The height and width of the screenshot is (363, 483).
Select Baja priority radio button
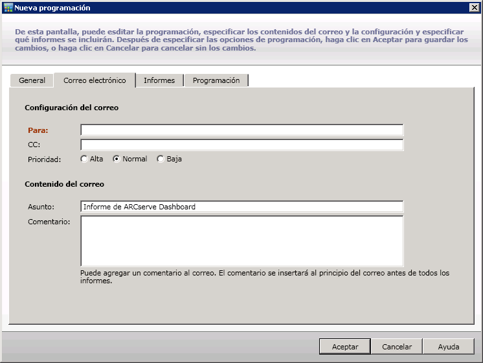point(160,159)
